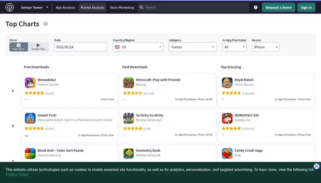Click the Block Out! app icon
Viewport: 321px width, 183px height.
(x=30, y=153)
